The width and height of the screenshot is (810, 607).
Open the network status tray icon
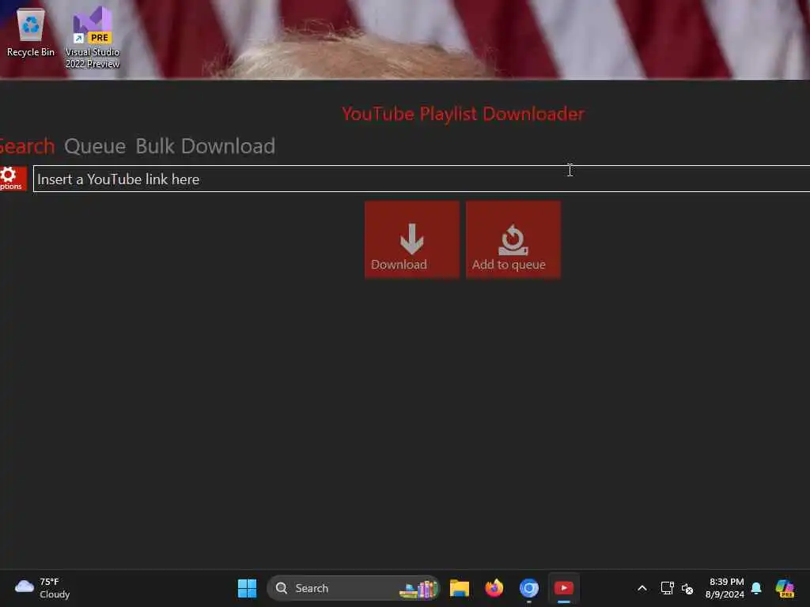click(667, 588)
